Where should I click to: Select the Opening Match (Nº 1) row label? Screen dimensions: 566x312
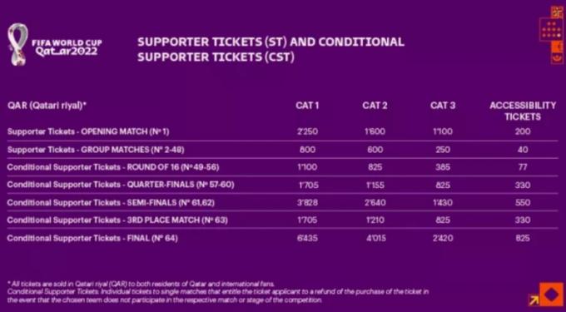click(88, 131)
